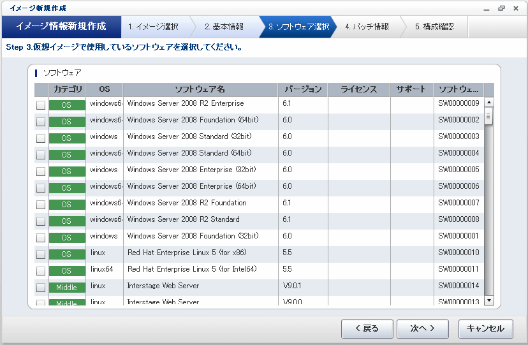Viewport: 528px width, 345px height.
Task: Check the Windows Server 2008 R2 Enterprise checkbox
Action: (x=41, y=105)
